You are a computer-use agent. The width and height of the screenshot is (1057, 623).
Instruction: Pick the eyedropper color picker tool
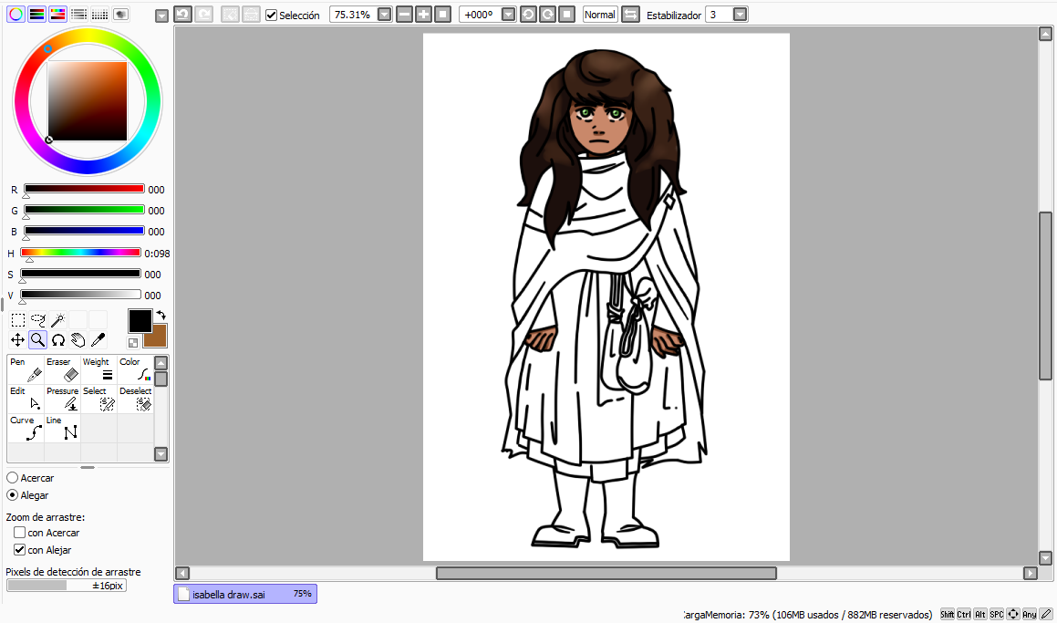pyautogui.click(x=98, y=340)
